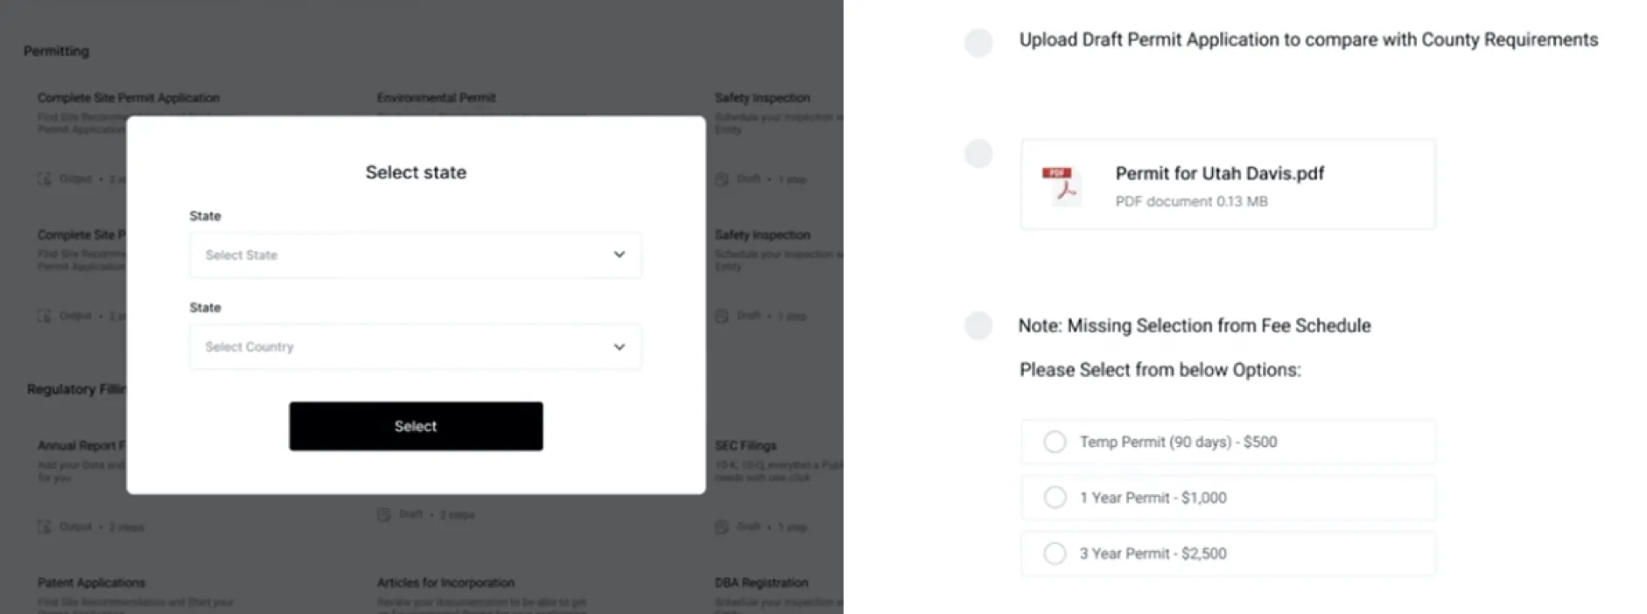Click Output icon under Complete Site Permit Application
This screenshot has height=614, width=1647.
point(45,179)
